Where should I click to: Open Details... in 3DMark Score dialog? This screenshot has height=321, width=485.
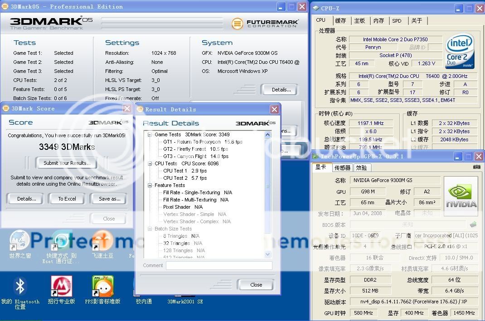pos(27,199)
